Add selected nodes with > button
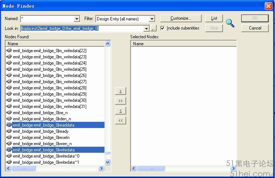Image resolution: width=275 pixels, height=178 pixels. coord(121,91)
